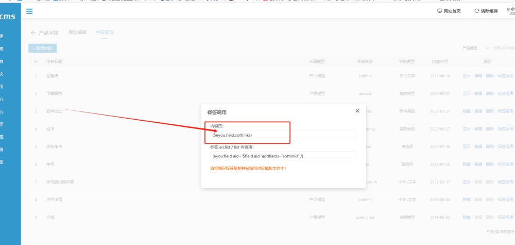This screenshot has height=245, width=515.
Task: Open 标签调用 for the daccess row
Action: click(x=506, y=93)
